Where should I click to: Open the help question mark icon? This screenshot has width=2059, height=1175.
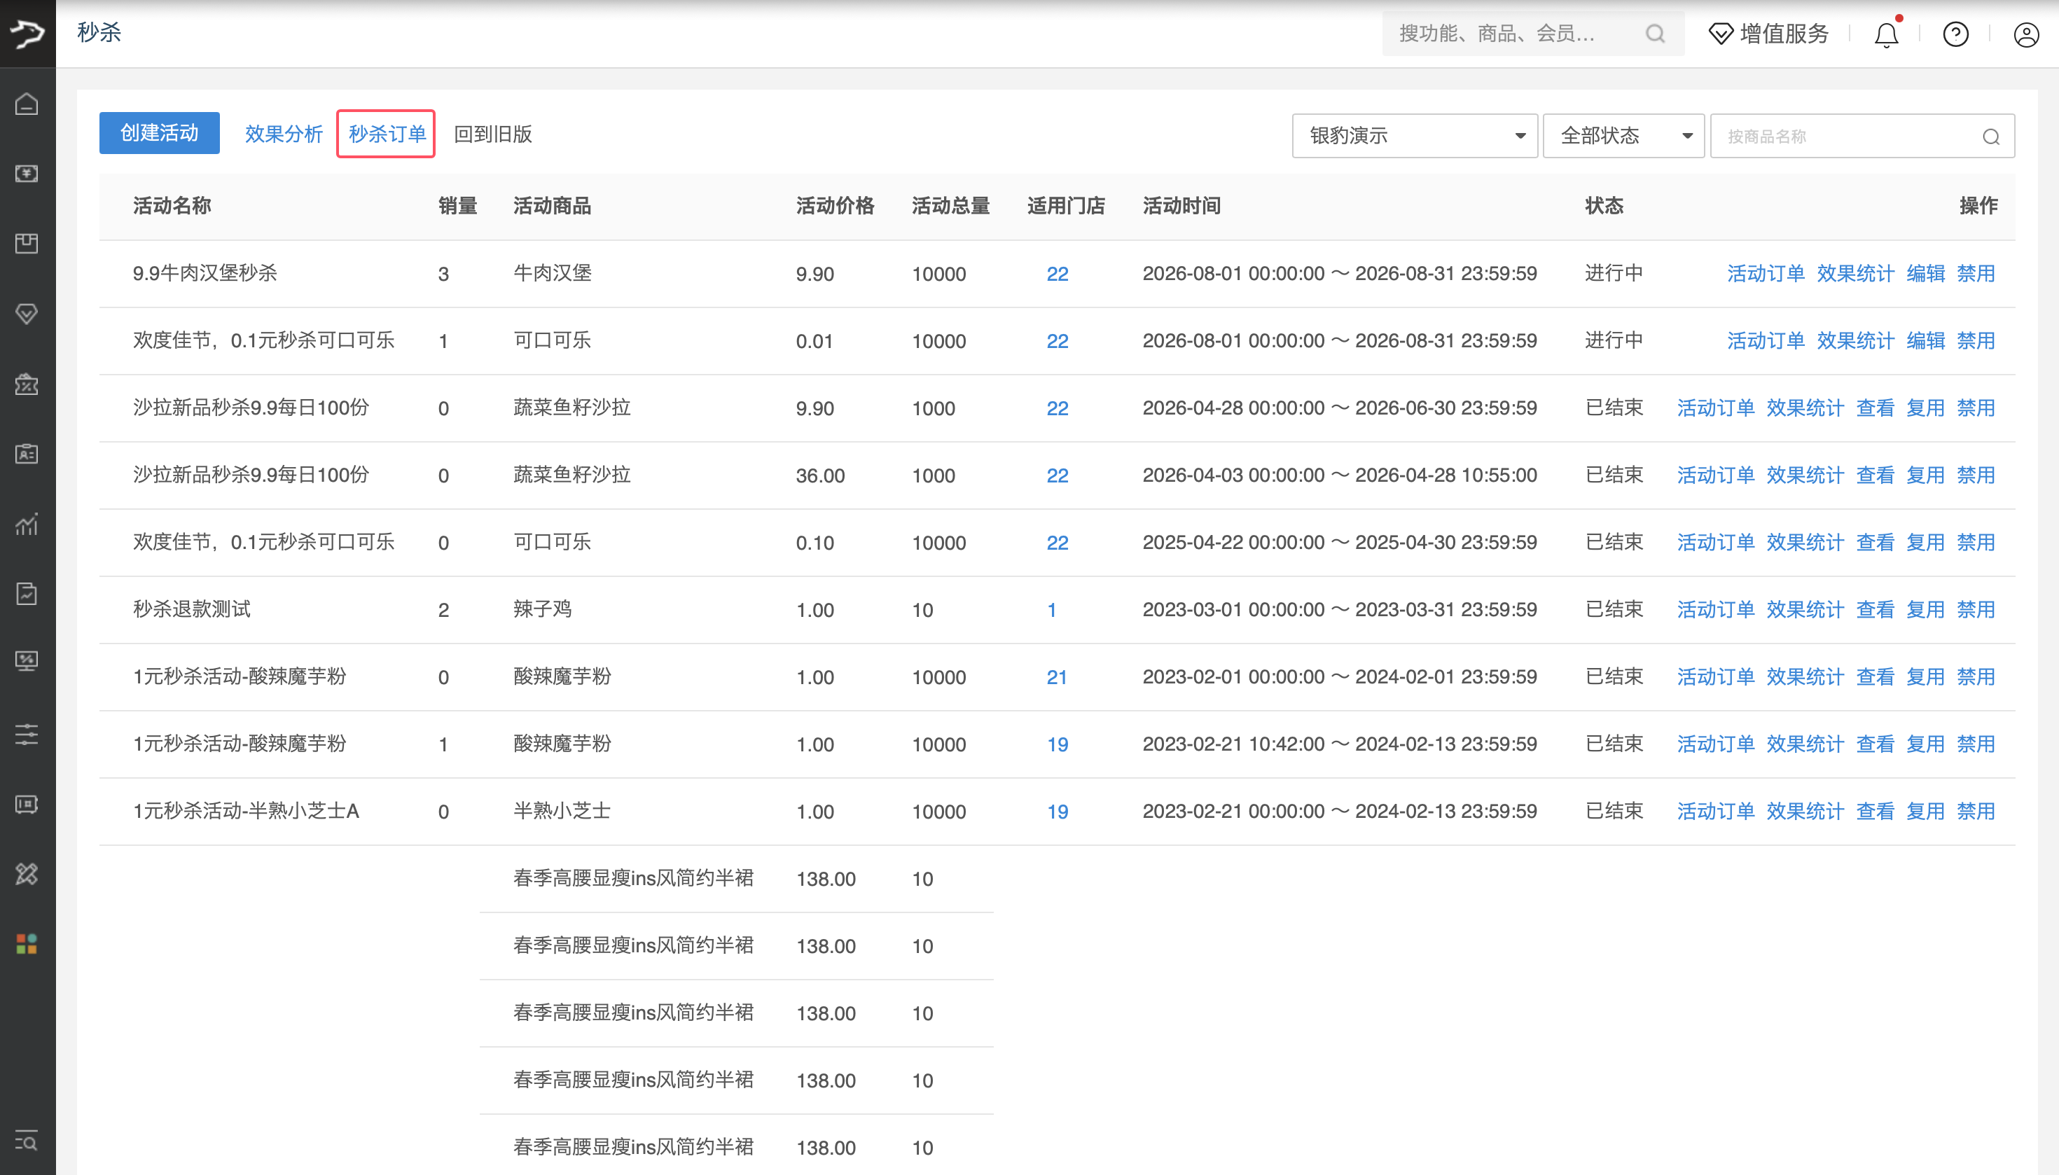[1955, 34]
